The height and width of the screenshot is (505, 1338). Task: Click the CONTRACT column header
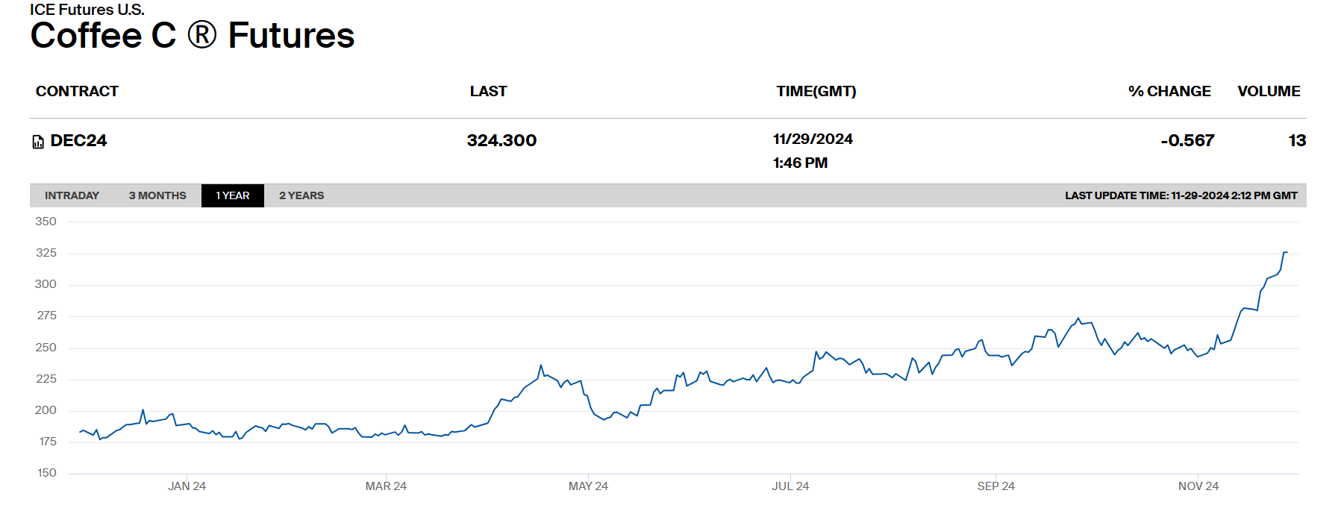coord(77,91)
